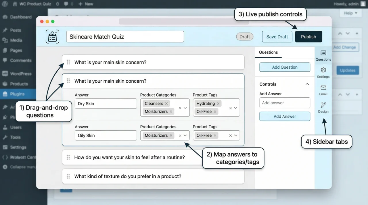Expand Product Categories dropdown for Dry Skin

pyautogui.click(x=185, y=108)
